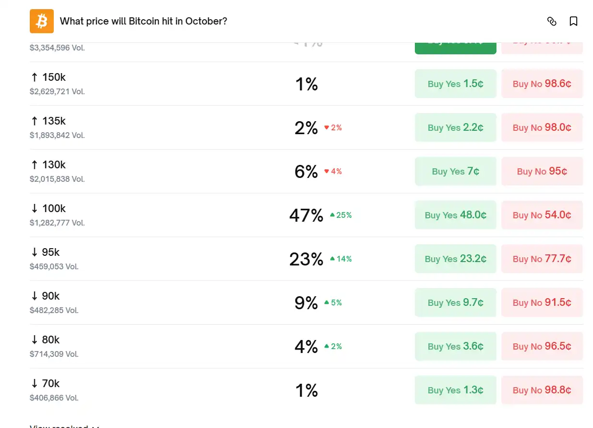Image resolution: width=593 pixels, height=428 pixels.
Task: Expand the View resolved section
Action: 63,426
